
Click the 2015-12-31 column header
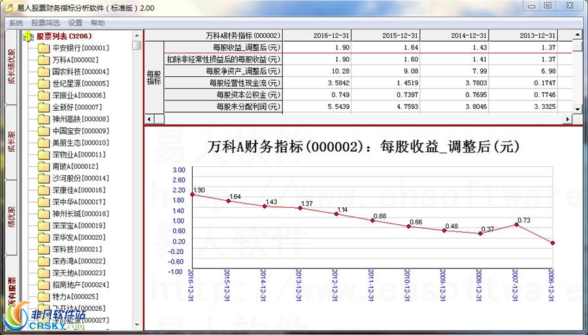(x=400, y=35)
